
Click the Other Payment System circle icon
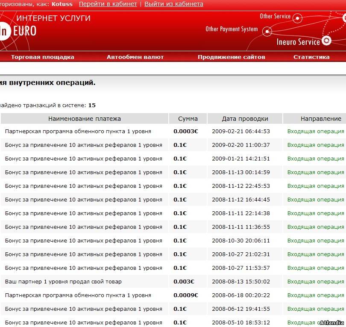(x=267, y=31)
